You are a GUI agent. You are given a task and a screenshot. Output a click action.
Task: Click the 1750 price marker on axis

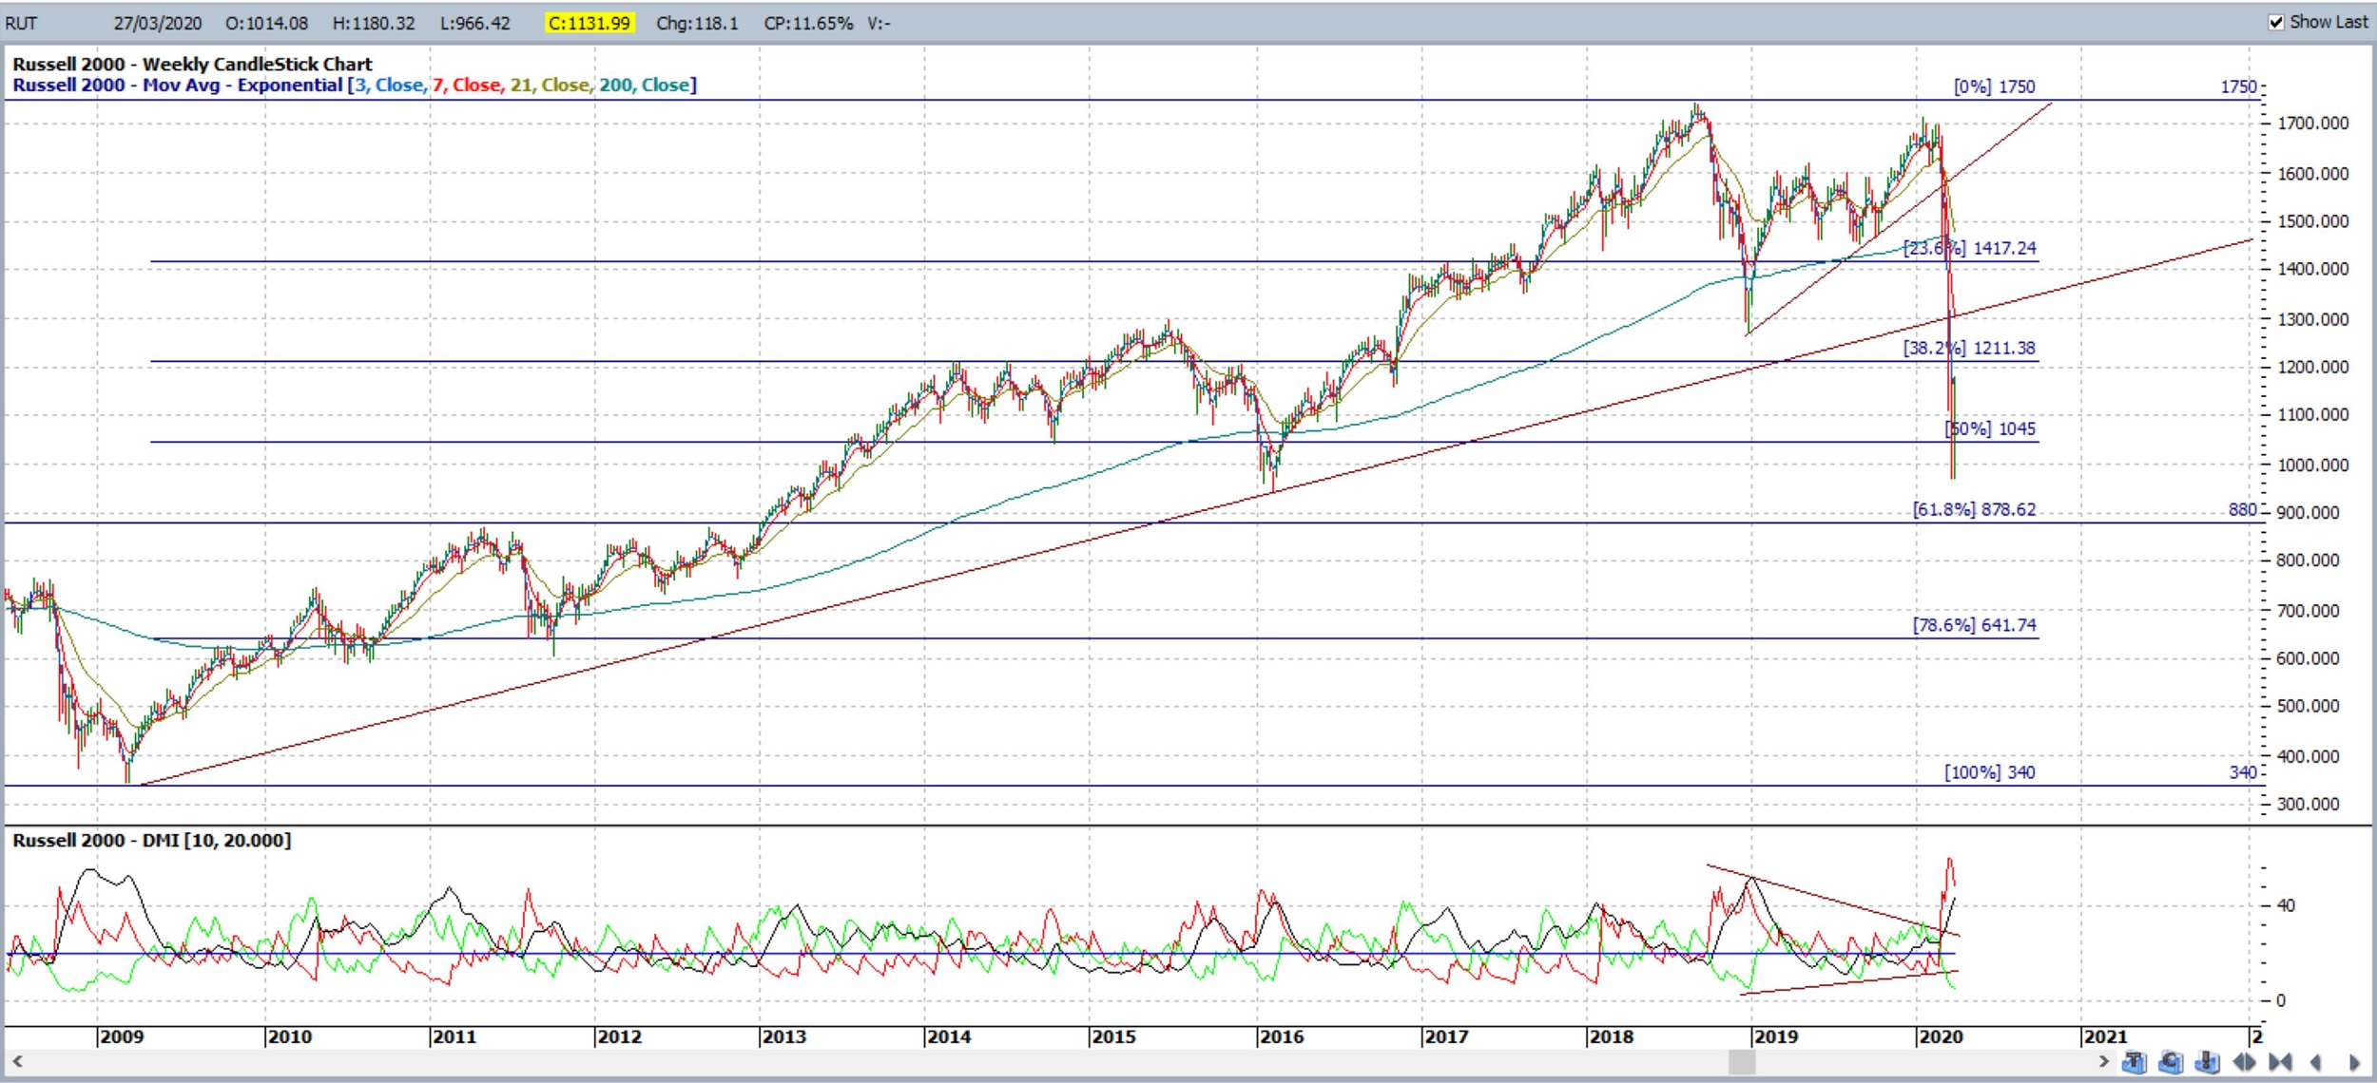2238,86
